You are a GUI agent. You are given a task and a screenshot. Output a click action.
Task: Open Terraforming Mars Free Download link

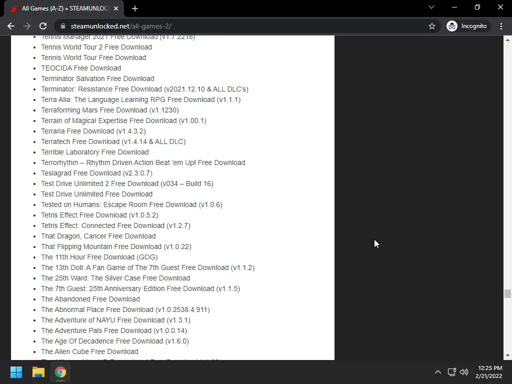pyautogui.click(x=110, y=110)
